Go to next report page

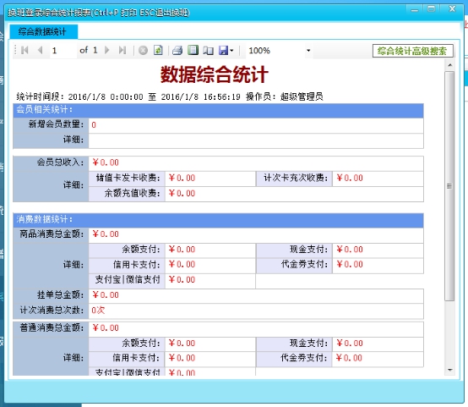[106, 50]
